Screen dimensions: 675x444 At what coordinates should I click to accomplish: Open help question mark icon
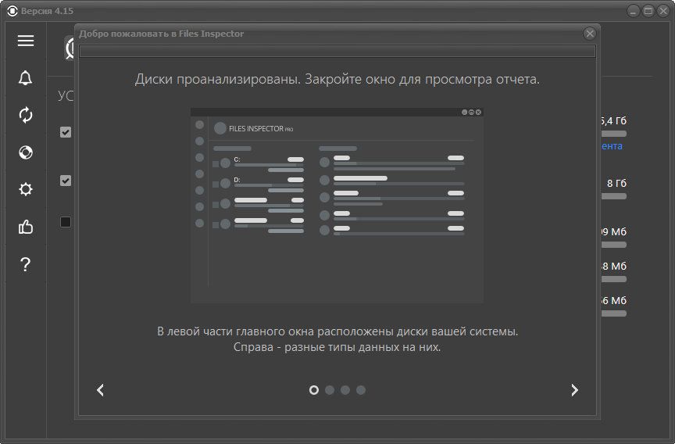(x=26, y=264)
